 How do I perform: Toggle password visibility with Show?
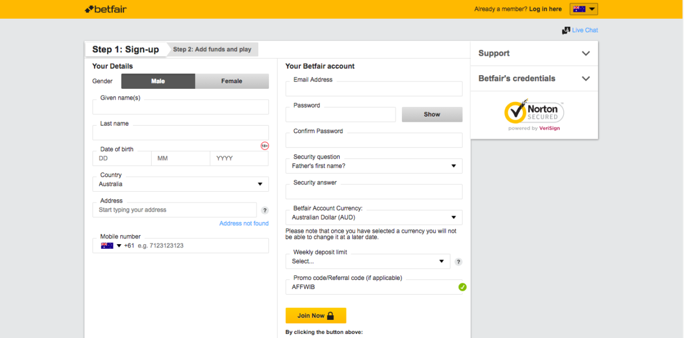pyautogui.click(x=431, y=114)
